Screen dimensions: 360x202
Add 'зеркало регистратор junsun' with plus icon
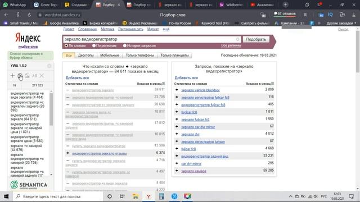pyautogui.click(x=177, y=141)
